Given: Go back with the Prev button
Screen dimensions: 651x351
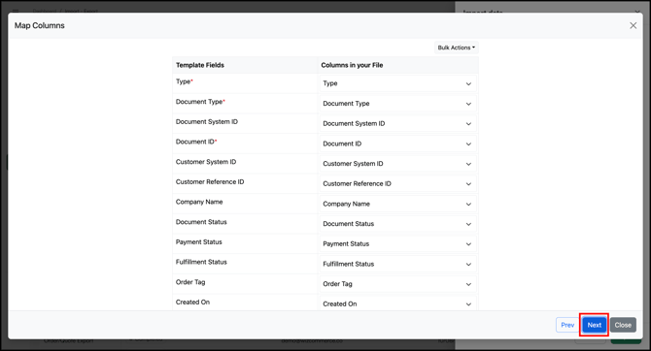Looking at the screenshot, I should click(x=567, y=325).
